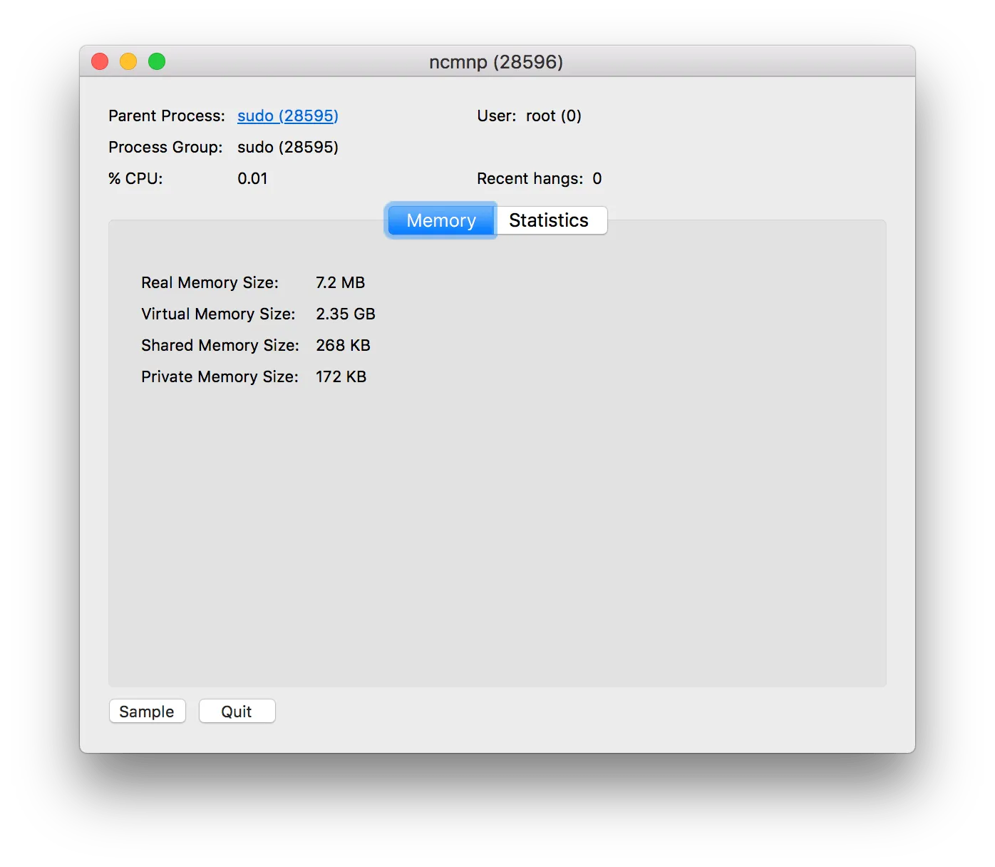
Task: Click the ncmnp (28596) window title
Action: (x=496, y=62)
